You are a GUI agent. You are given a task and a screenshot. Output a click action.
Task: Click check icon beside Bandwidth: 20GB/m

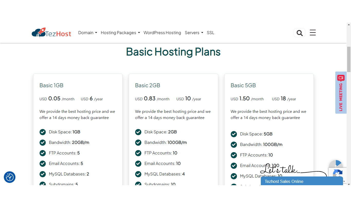[43, 142]
